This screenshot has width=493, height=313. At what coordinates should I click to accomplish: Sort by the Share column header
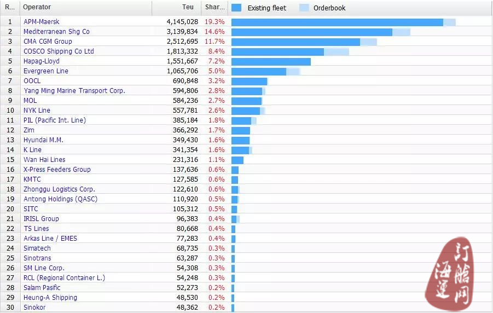tap(214, 8)
